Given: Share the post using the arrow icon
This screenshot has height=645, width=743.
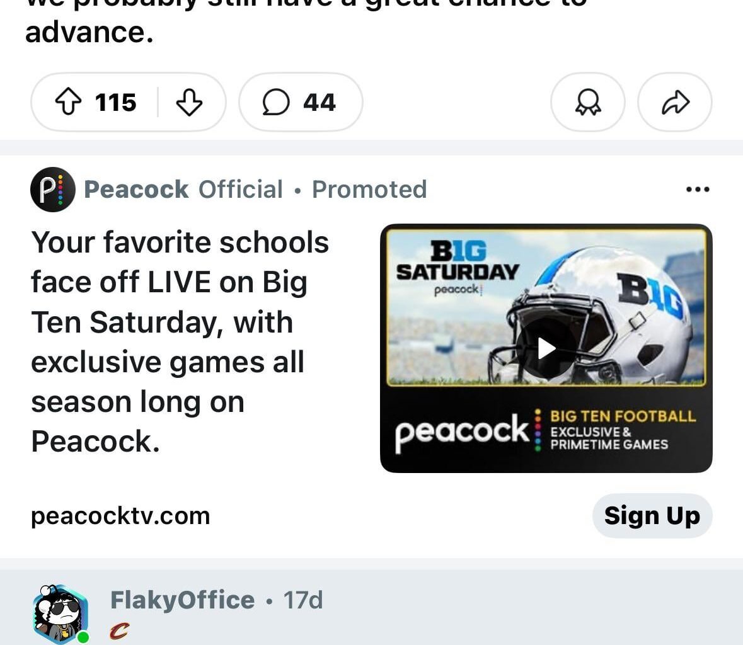Looking at the screenshot, I should point(675,102).
